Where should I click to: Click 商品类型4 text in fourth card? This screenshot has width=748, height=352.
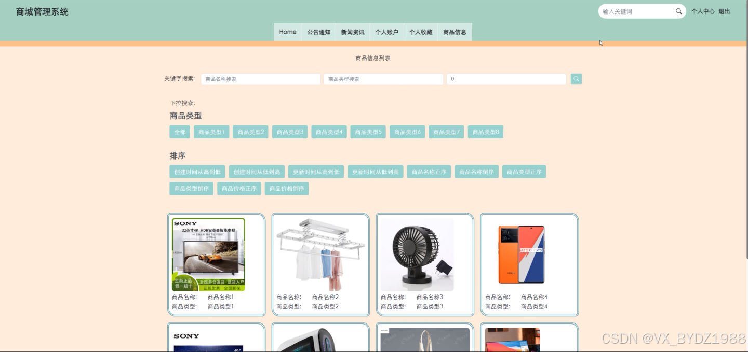pyautogui.click(x=534, y=307)
